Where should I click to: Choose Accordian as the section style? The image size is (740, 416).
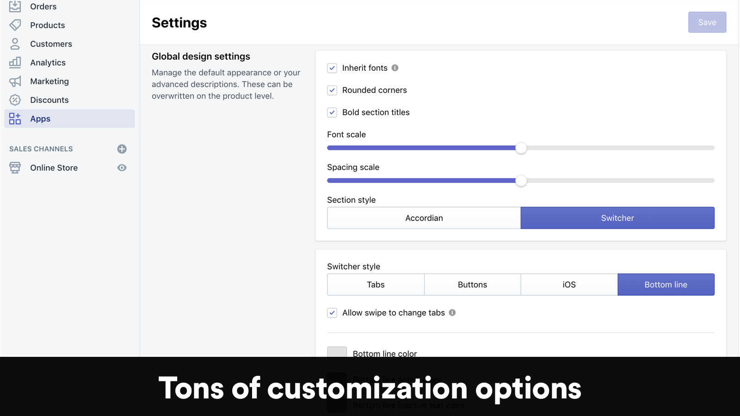click(x=424, y=218)
